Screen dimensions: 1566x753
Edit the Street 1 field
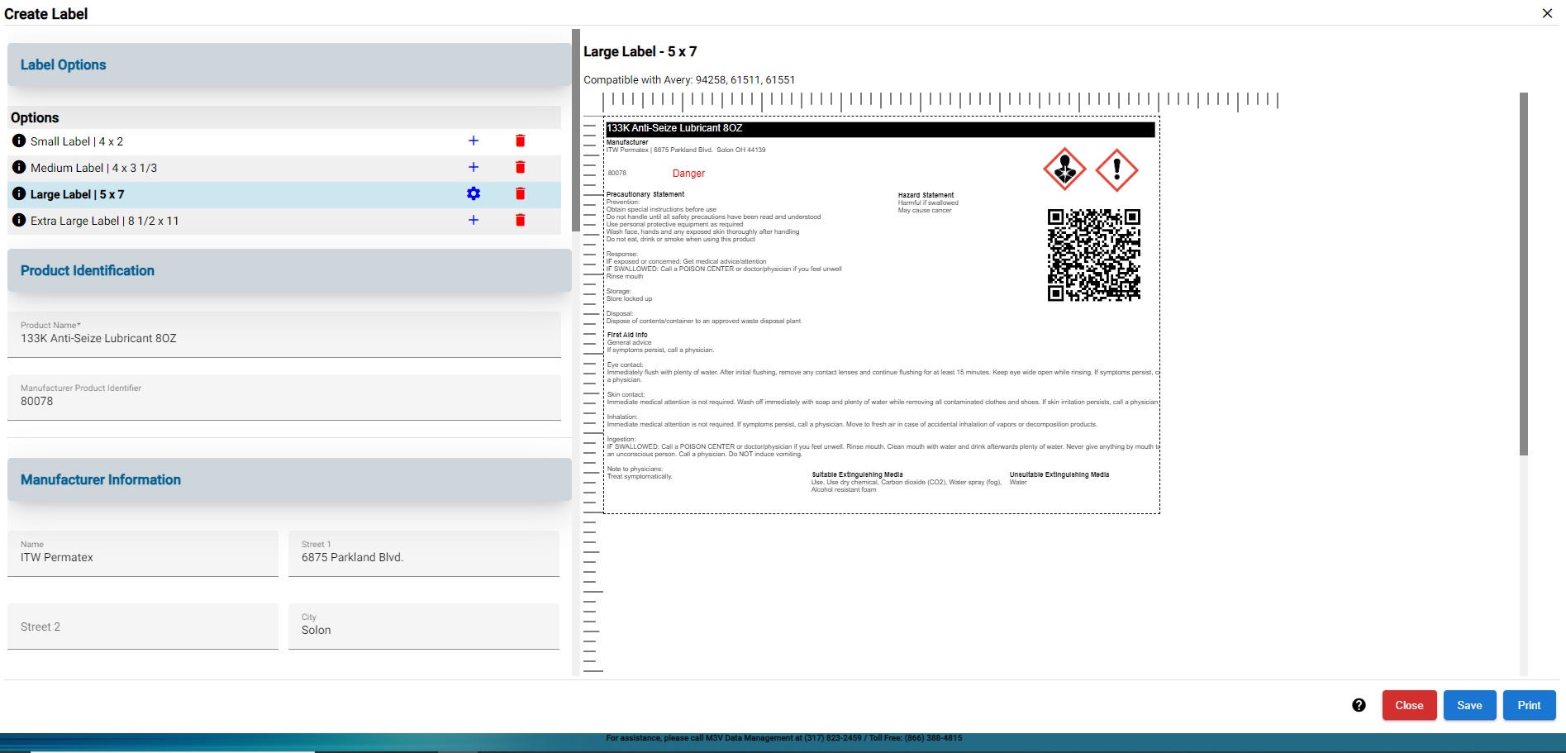tap(424, 554)
